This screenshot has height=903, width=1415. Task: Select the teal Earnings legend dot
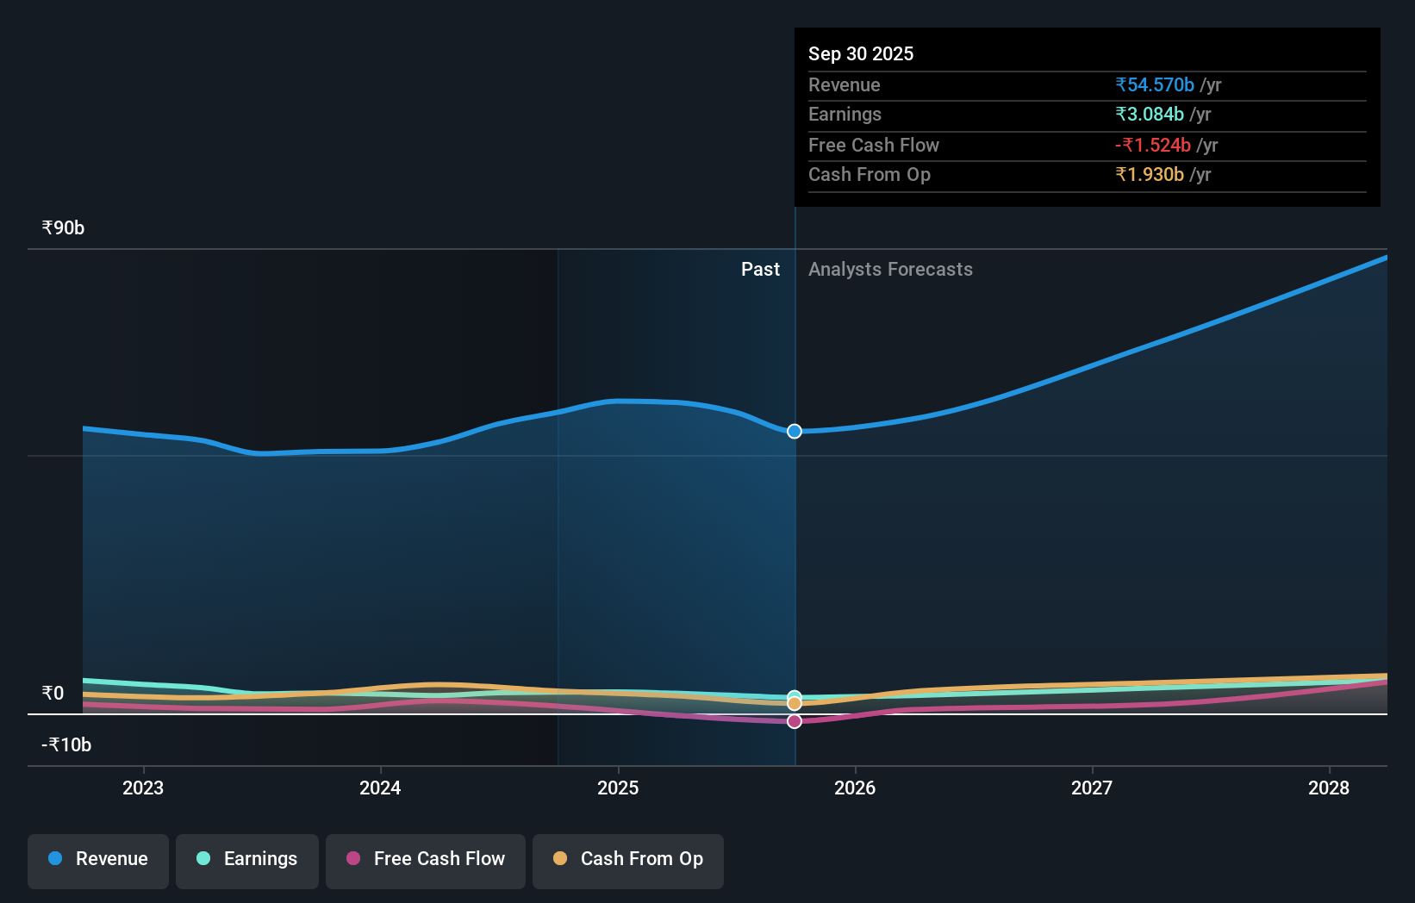pos(203,859)
